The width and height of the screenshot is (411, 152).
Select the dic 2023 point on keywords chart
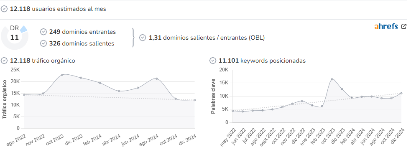coord(342,89)
